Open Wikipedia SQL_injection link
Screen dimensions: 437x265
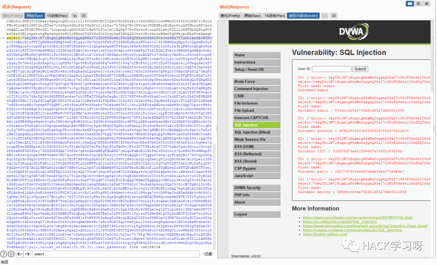coord(340,222)
